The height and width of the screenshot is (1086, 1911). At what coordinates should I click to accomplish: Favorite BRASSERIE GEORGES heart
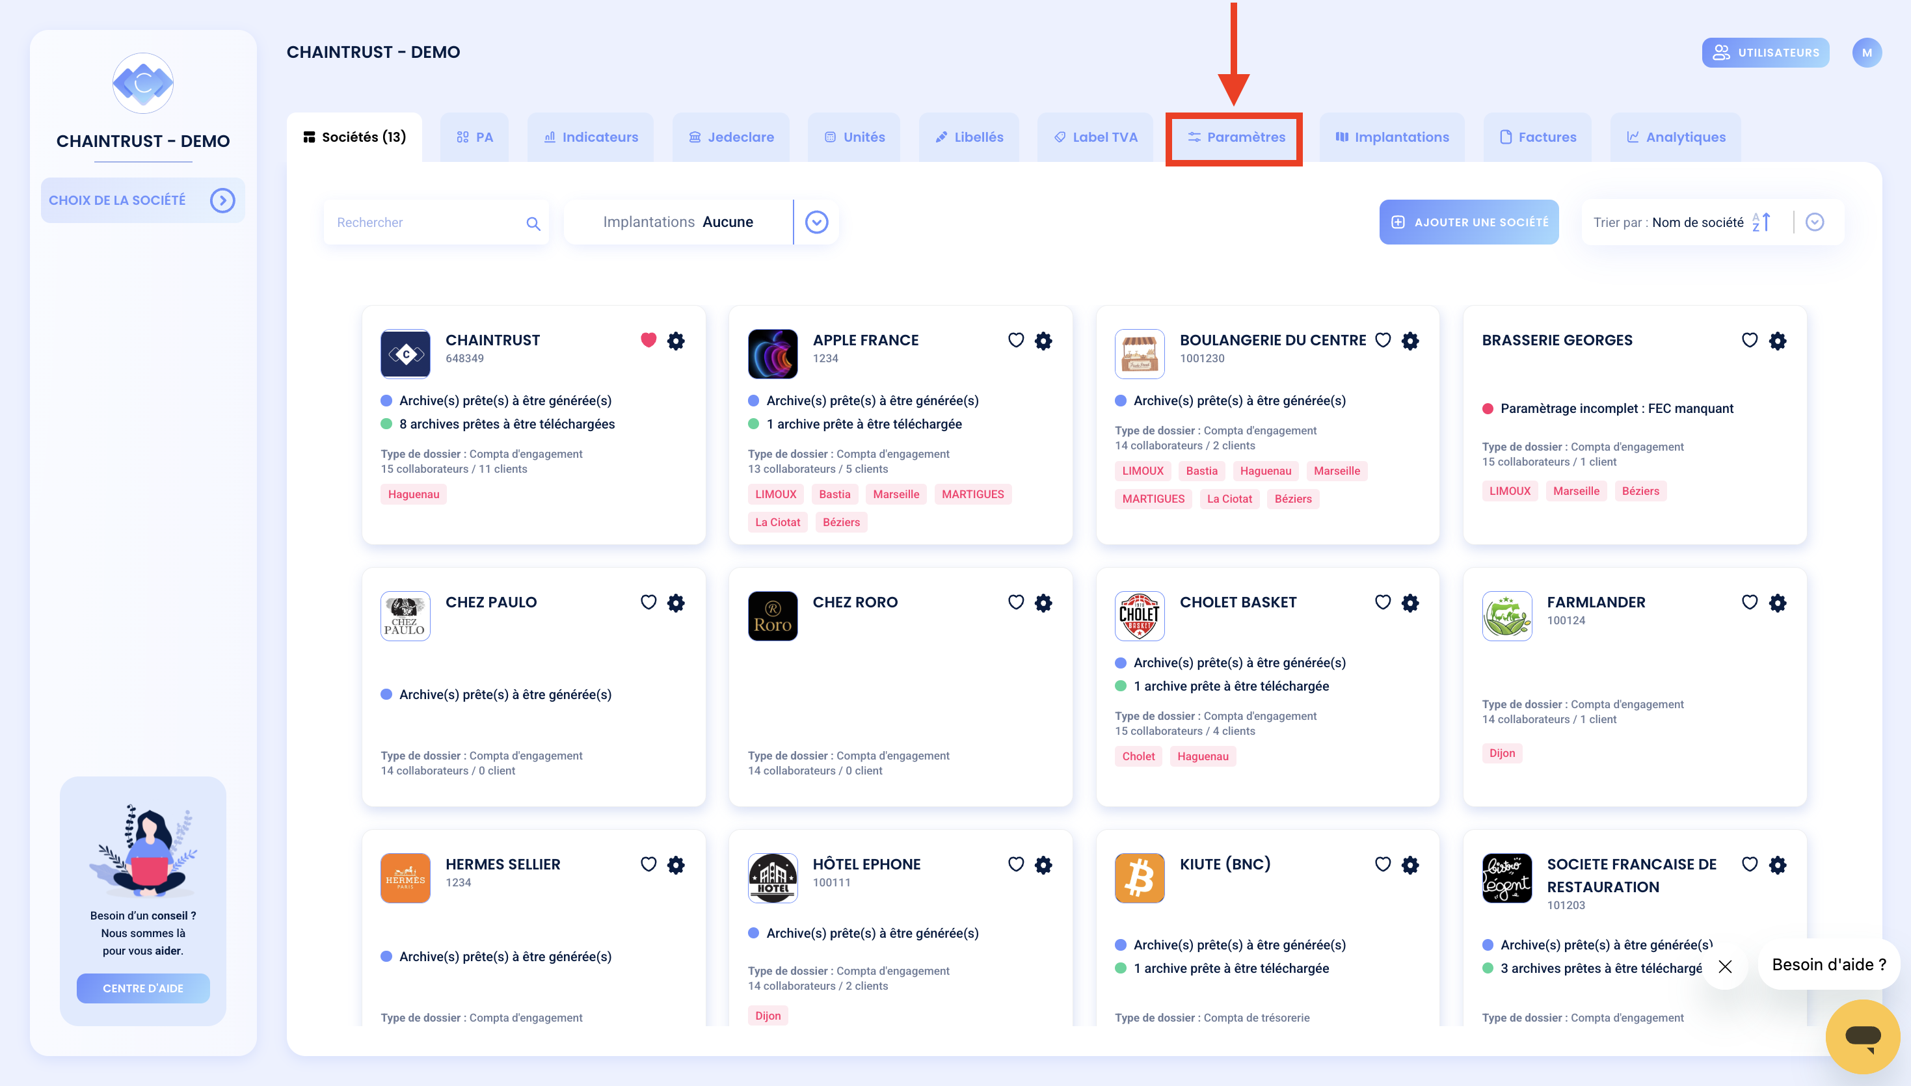point(1749,340)
